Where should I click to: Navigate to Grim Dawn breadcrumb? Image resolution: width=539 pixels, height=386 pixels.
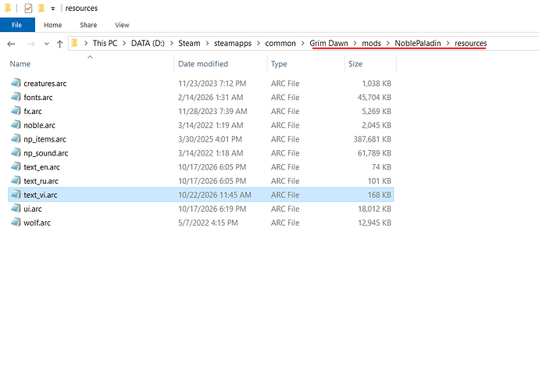point(329,43)
